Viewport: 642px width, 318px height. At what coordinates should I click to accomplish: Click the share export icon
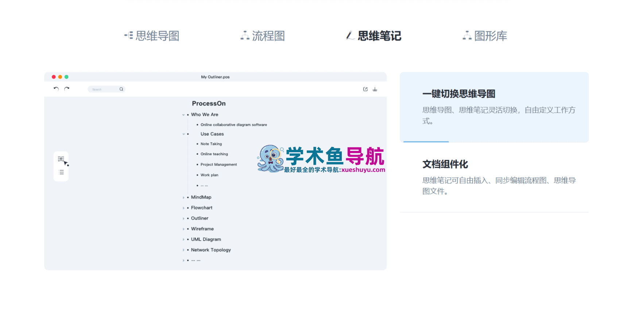[365, 89]
